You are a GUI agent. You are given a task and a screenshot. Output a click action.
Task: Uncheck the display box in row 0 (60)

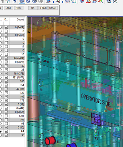click(x=6, y=128)
